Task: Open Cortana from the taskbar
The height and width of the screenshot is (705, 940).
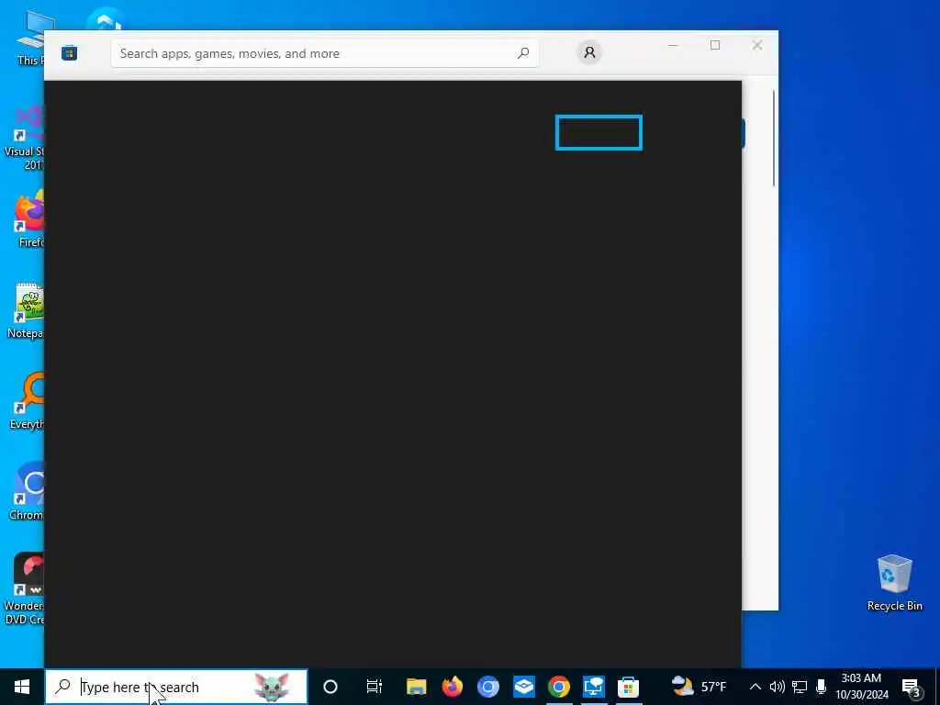Action: pyautogui.click(x=330, y=687)
